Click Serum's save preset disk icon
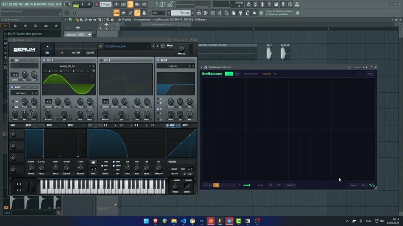The height and width of the screenshot is (226, 403). 101,46
